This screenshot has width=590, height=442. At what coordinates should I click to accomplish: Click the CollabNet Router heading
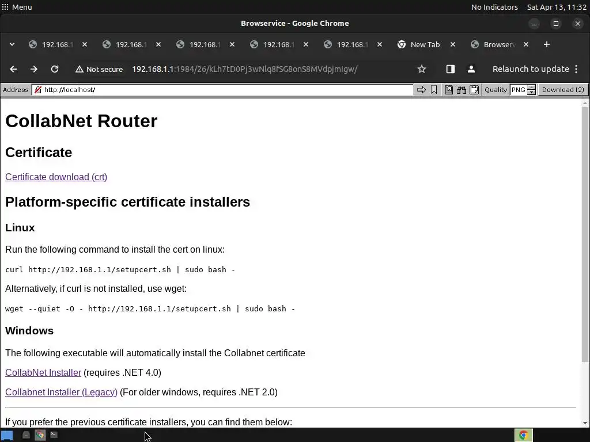[x=81, y=121]
